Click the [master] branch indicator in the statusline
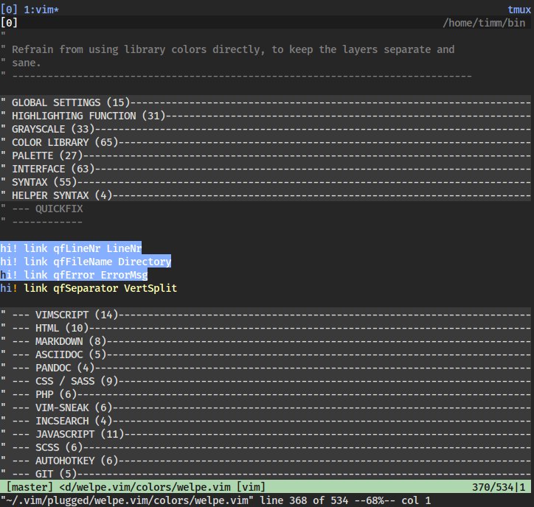Image resolution: width=534 pixels, height=507 pixels. click(30, 487)
